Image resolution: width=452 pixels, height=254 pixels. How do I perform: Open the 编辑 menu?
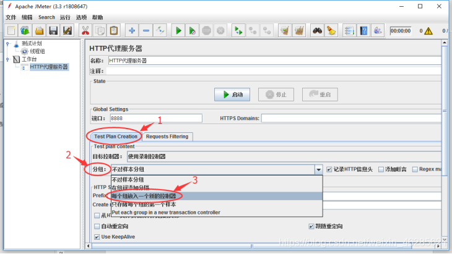coord(27,17)
